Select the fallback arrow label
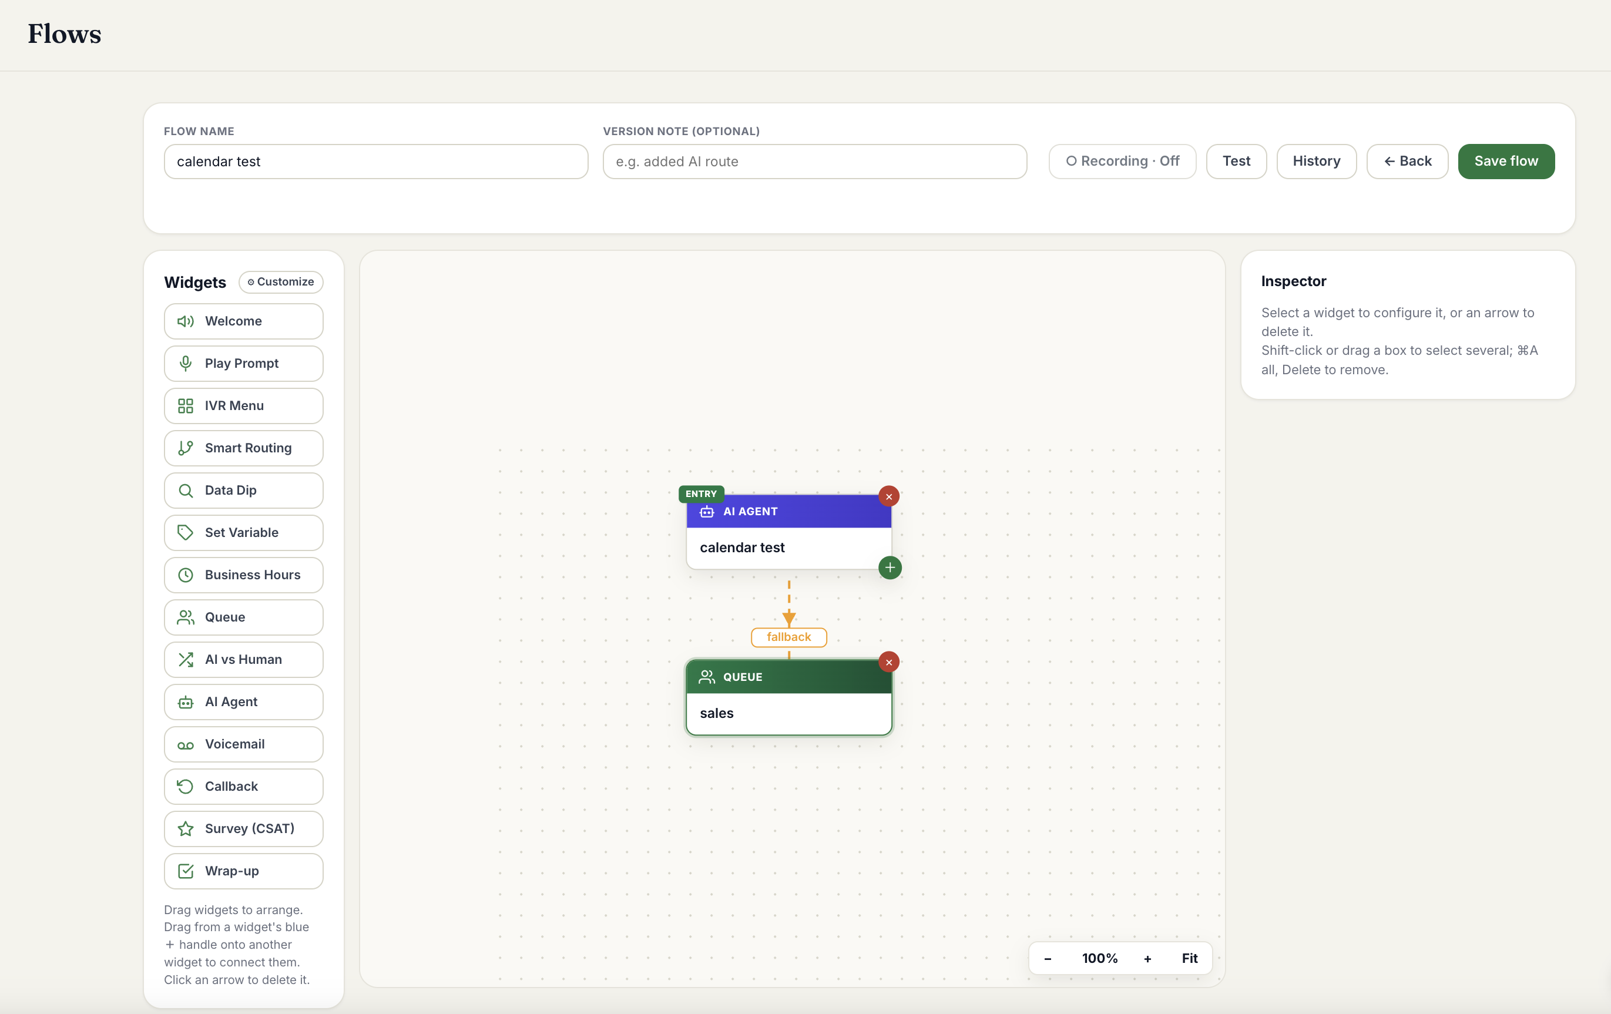The height and width of the screenshot is (1014, 1611). click(x=789, y=637)
